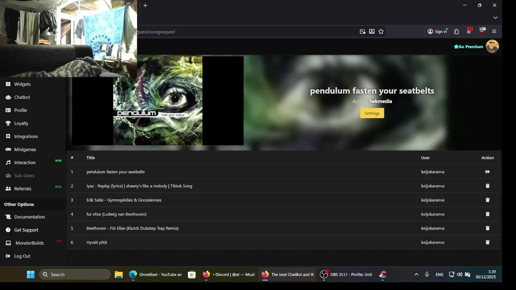Delete the Erik Satie Gymnopédies request
This screenshot has width=516, height=290.
click(487, 200)
